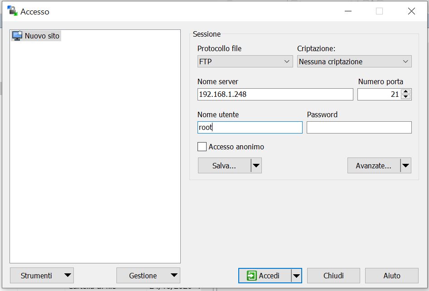Expand the Criptazione combo box
429x291 pixels.
pyautogui.click(x=354, y=62)
